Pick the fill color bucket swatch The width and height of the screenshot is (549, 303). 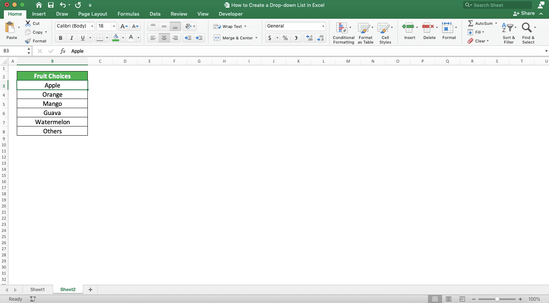(x=116, y=38)
